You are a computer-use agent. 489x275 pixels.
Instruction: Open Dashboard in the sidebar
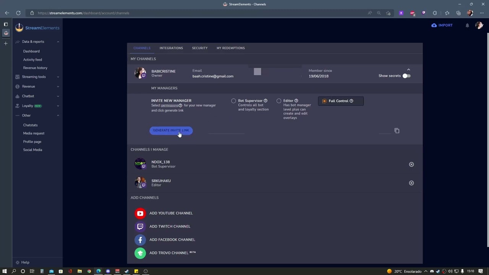pyautogui.click(x=31, y=51)
